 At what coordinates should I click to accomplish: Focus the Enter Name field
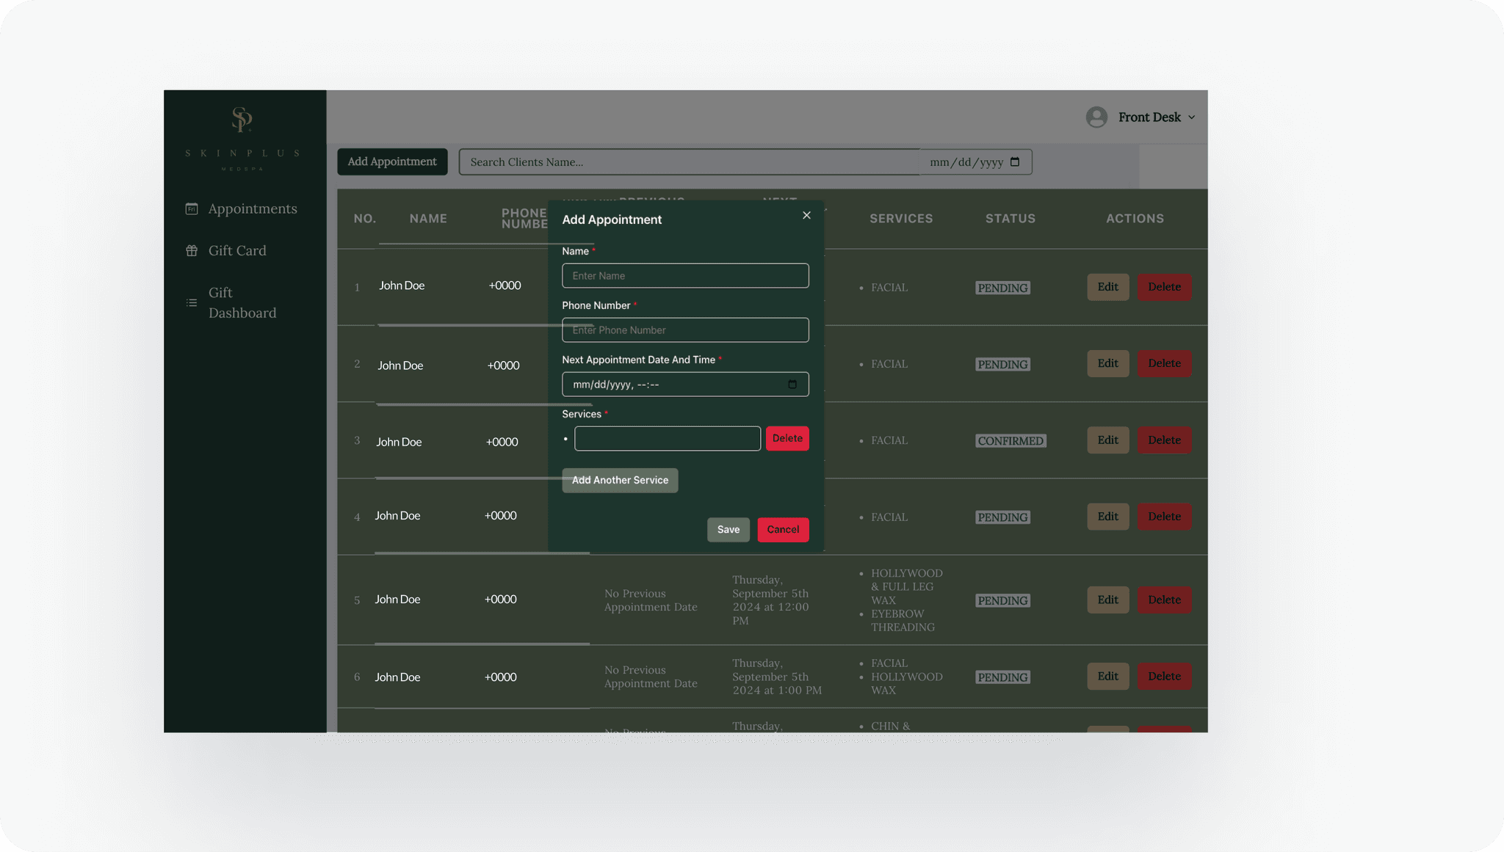[685, 276]
